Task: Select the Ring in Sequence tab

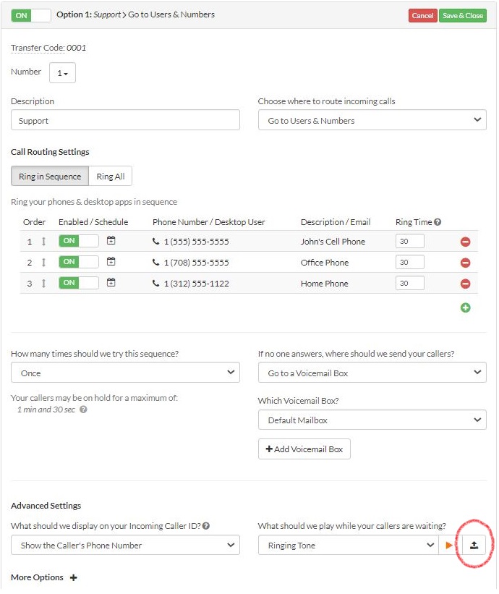Action: tap(50, 177)
